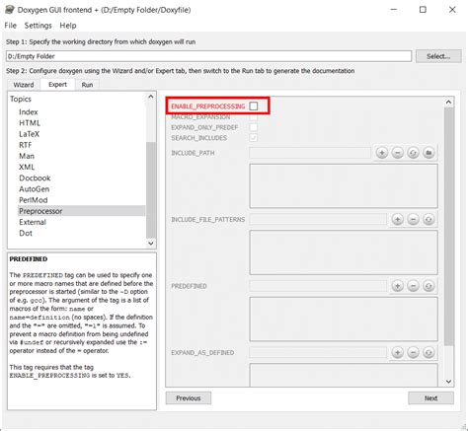This screenshot has width=468, height=431.
Task: Click the INCLUDE_FILE_PATTERNS text field
Action: [318, 219]
